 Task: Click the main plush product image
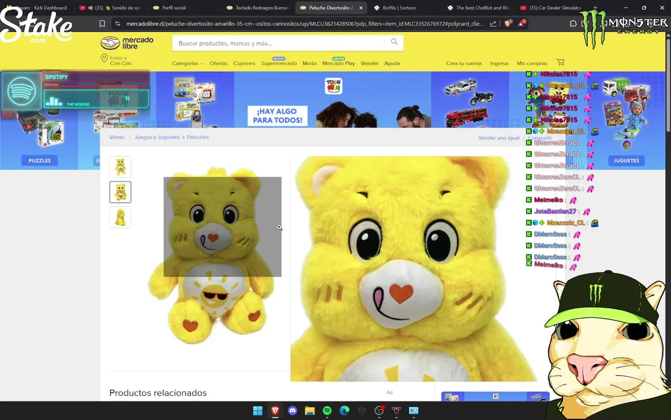pos(213,255)
